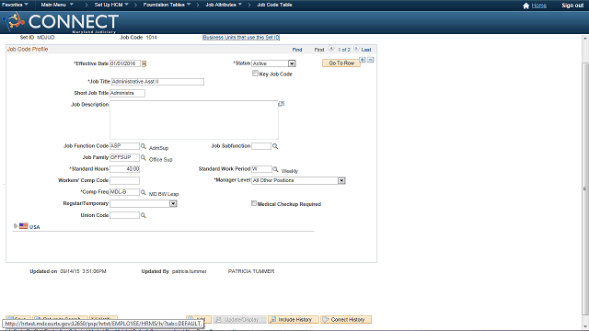Look up Standard Work Period values
The height and width of the screenshot is (331, 589).
pos(275,169)
